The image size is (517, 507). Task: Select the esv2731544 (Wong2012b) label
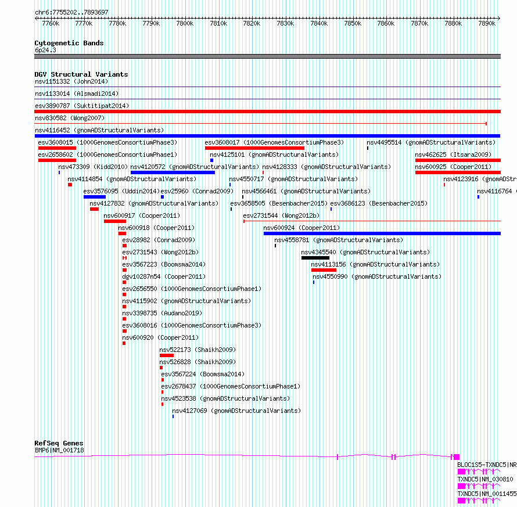[282, 215]
